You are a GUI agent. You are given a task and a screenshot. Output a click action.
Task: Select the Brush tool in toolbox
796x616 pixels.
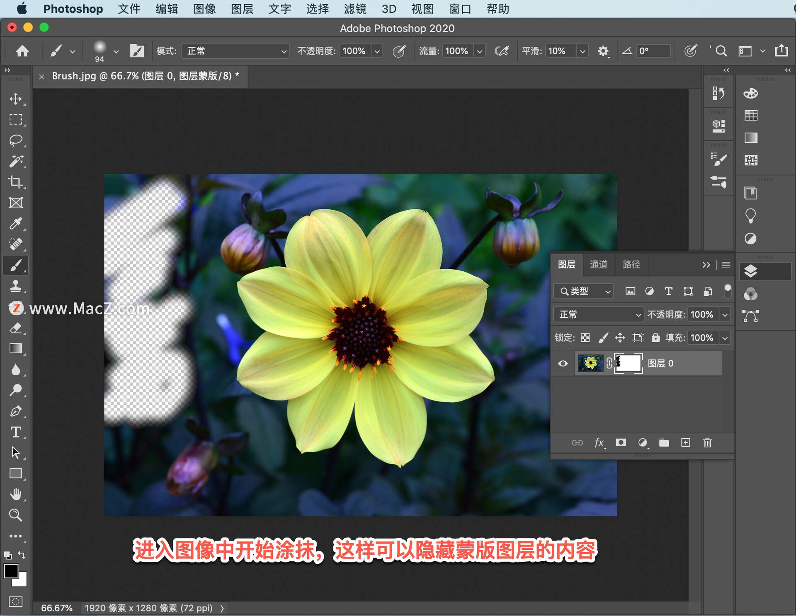click(x=16, y=265)
